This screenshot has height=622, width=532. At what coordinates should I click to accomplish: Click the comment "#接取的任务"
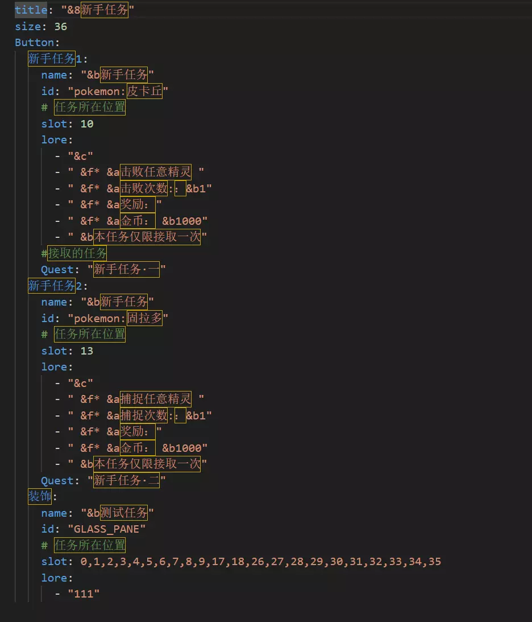click(74, 253)
